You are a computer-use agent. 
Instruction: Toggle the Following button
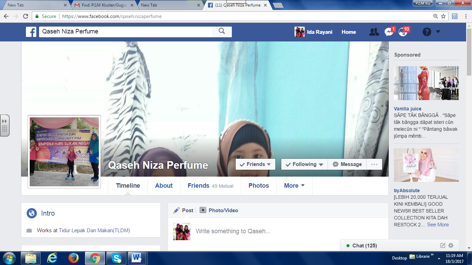(304, 164)
